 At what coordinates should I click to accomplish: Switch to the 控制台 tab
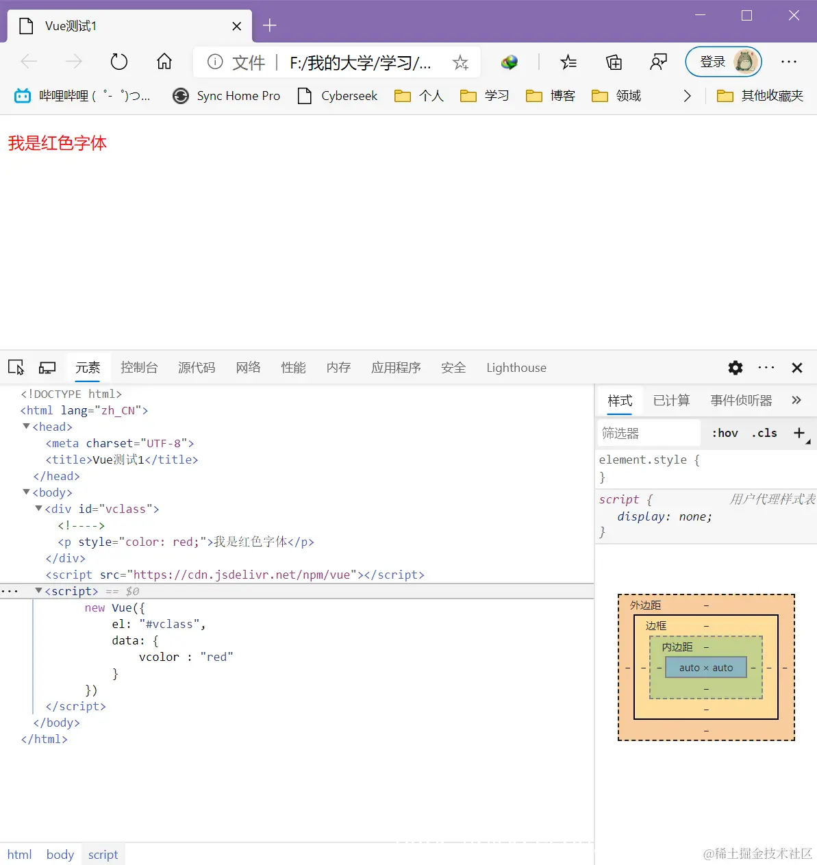[139, 368]
